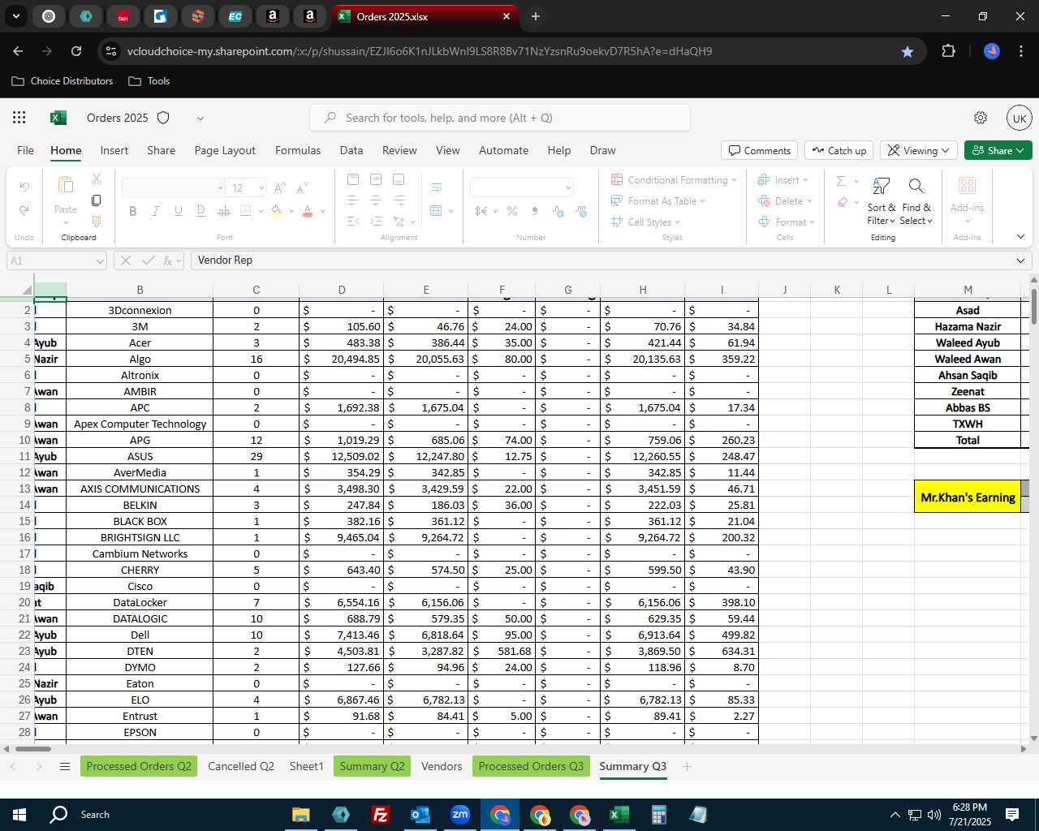The height and width of the screenshot is (831, 1039).
Task: Click the Comments button
Action: point(759,150)
